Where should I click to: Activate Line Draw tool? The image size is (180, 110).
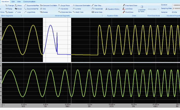tap(128, 9)
